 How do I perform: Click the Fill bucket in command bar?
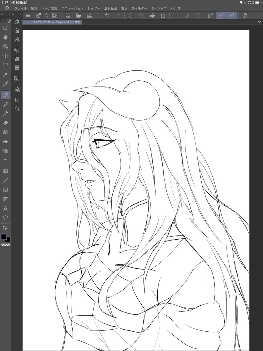[152, 16]
